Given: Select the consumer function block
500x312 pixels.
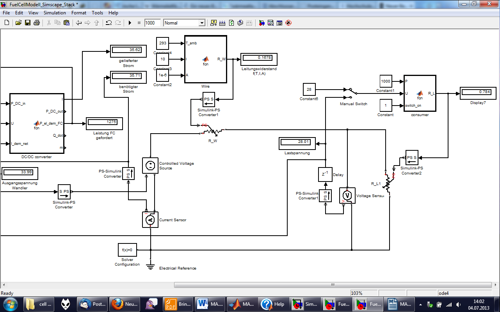Looking at the screenshot, I should (x=420, y=93).
